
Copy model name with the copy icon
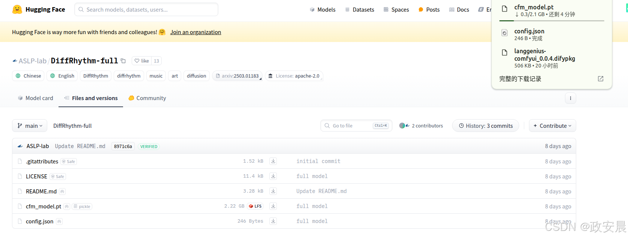[123, 61]
